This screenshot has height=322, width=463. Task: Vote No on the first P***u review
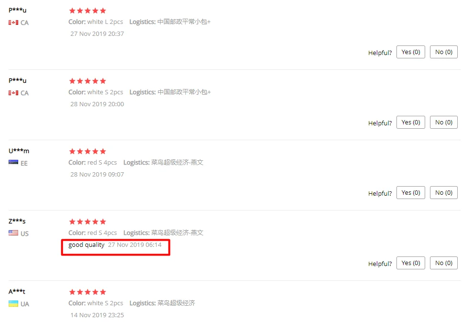click(443, 52)
